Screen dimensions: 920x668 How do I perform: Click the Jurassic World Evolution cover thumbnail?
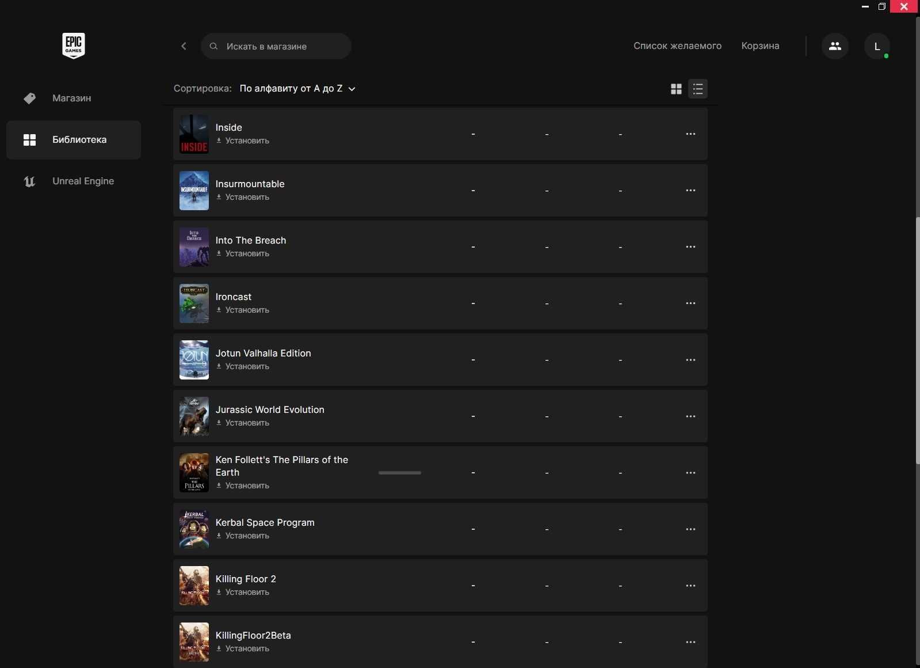pyautogui.click(x=194, y=416)
